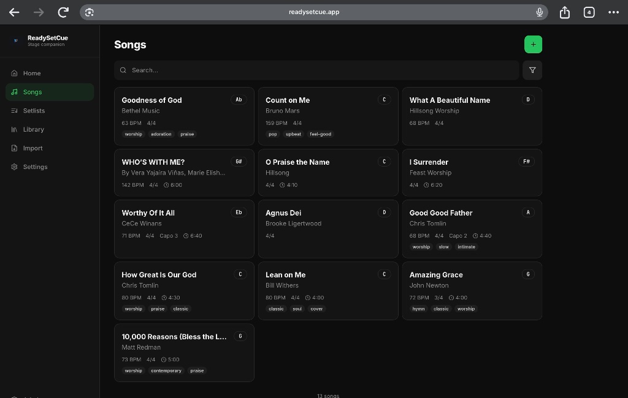Open the Goodness of God song card

(x=184, y=116)
